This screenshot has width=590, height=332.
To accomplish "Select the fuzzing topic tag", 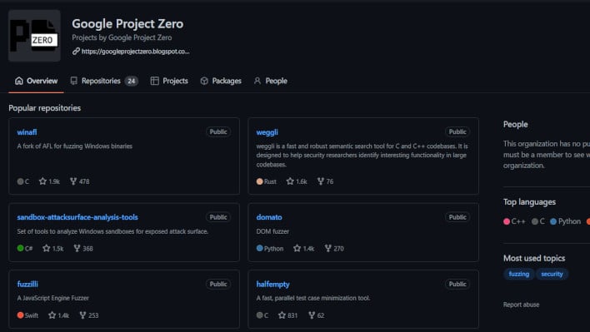I will click(x=519, y=274).
